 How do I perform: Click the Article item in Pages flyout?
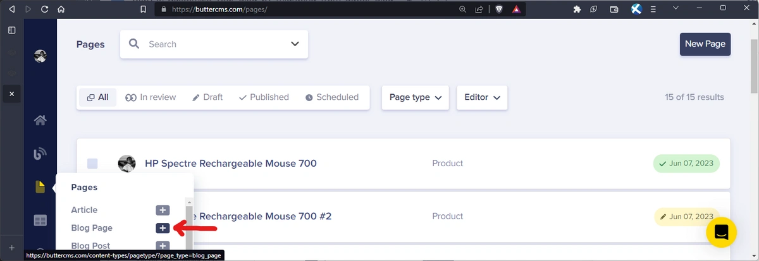tap(84, 210)
